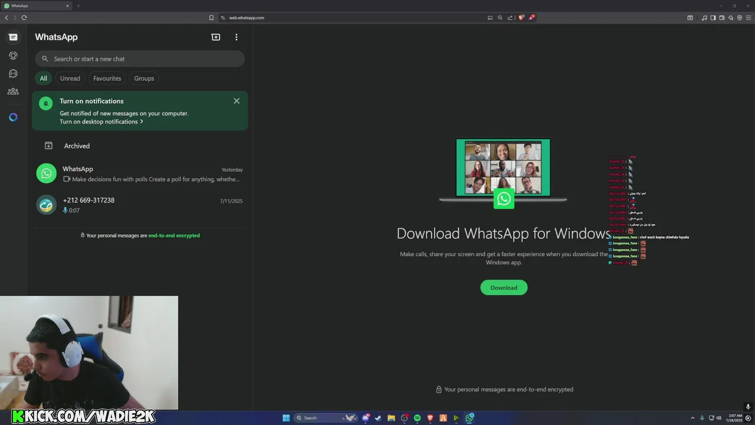Open Spotify from the taskbar
Viewport: 755px width, 425px height.
click(417, 418)
